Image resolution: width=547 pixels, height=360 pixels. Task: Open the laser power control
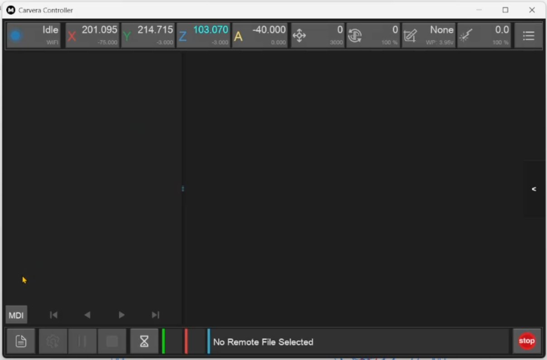pyautogui.click(x=484, y=35)
